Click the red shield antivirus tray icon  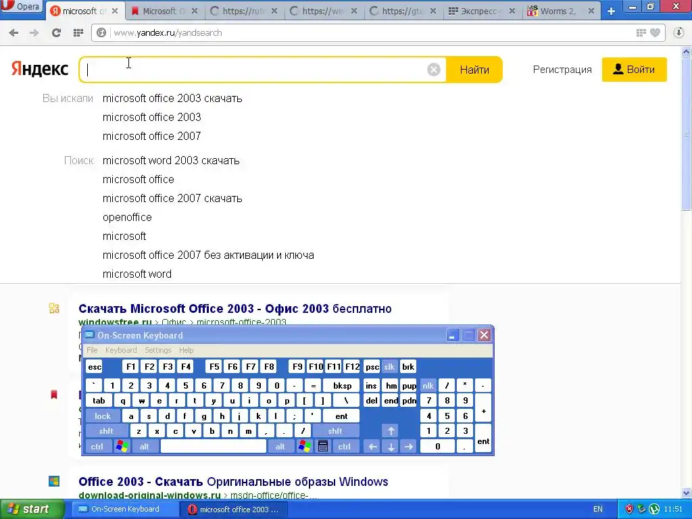629,509
